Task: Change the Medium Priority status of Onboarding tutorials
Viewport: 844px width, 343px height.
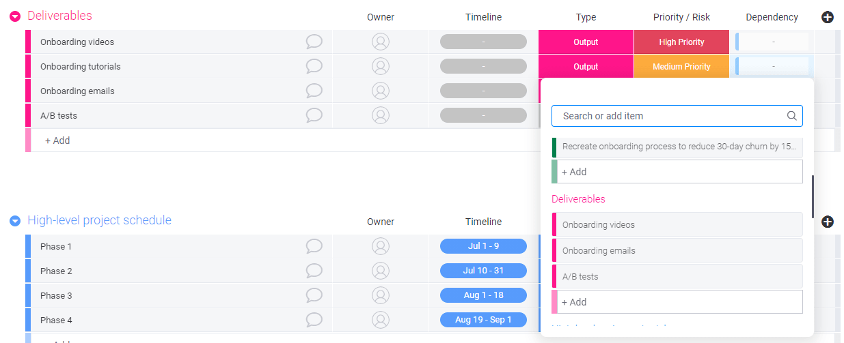Action: [681, 67]
